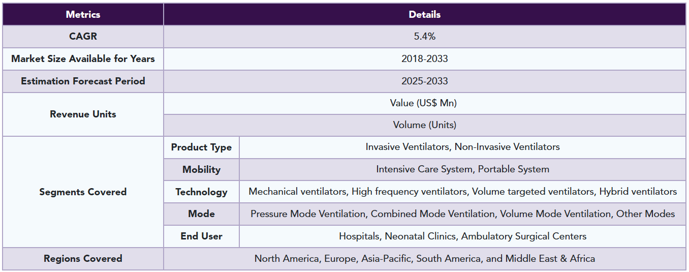689x272 pixels.
Task: Click Hospitals, Neonatal Clinics, Ambulatory Surgical Centers cell
Action: (462, 236)
